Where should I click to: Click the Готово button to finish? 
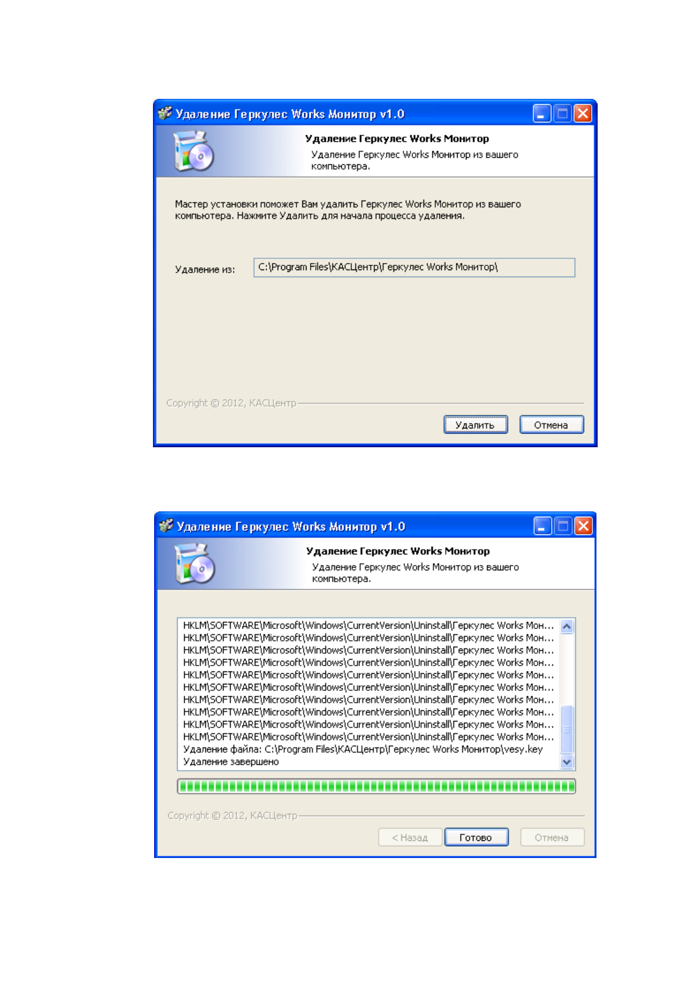tap(476, 837)
